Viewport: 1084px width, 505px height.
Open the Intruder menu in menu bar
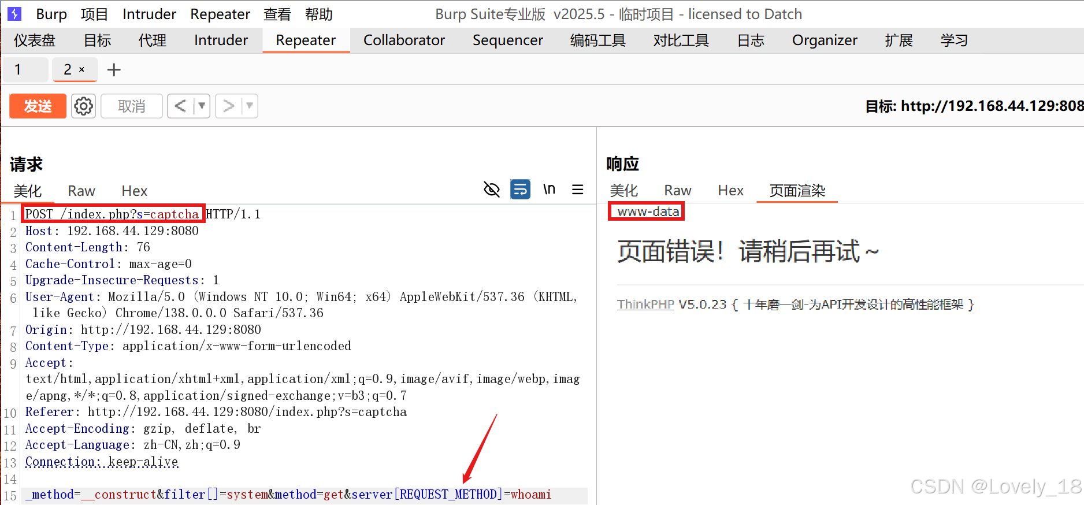point(149,14)
